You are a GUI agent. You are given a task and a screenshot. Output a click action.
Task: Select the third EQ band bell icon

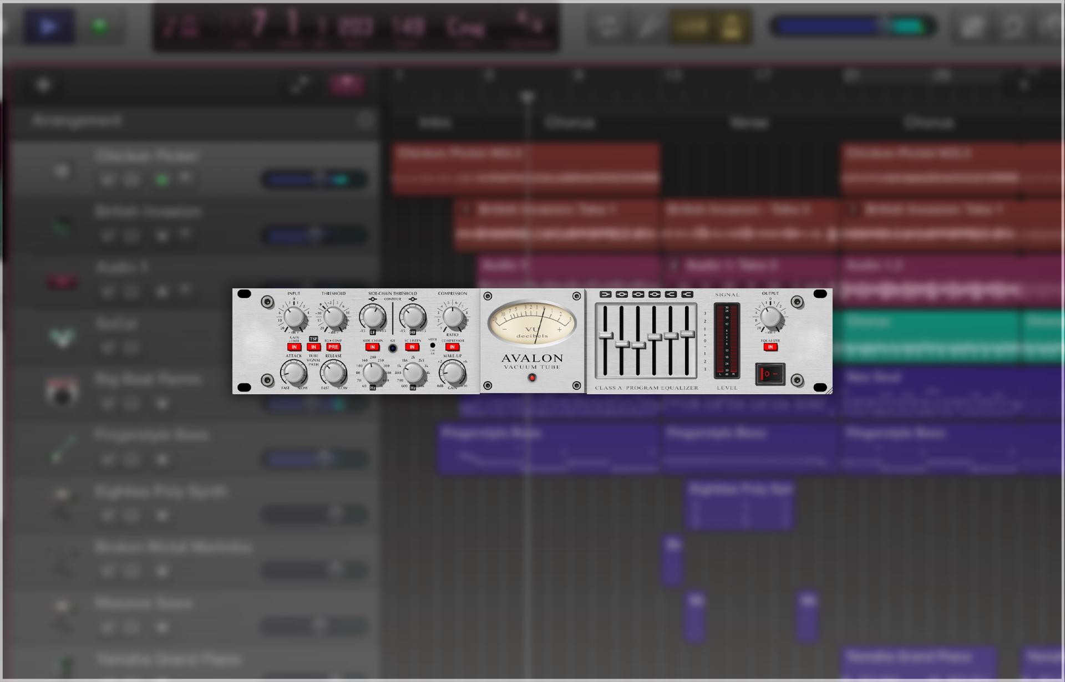click(x=638, y=294)
